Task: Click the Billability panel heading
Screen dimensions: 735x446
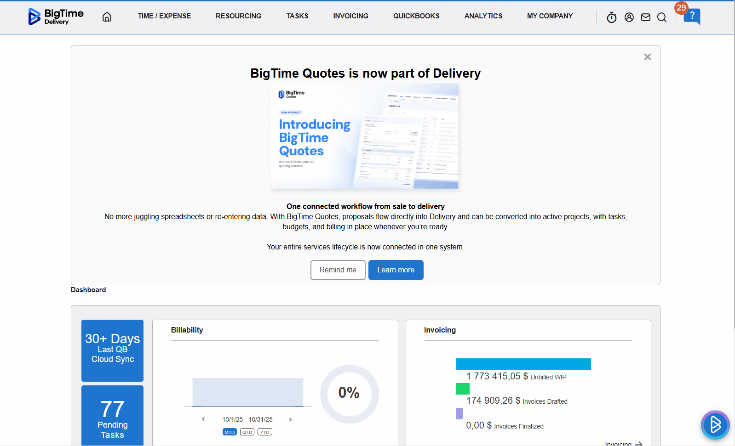Action: (187, 330)
